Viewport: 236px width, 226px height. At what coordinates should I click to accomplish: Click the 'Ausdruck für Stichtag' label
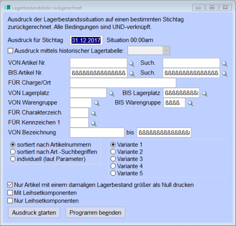click(35, 40)
